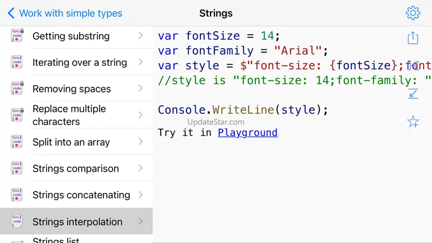Click the code icon beside Getting substring
The width and height of the screenshot is (432, 243).
coord(17,36)
